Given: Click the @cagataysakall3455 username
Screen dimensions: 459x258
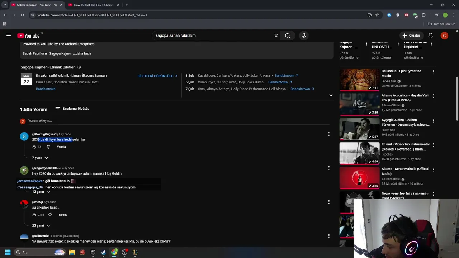Looking at the screenshot, I should click(47, 168).
